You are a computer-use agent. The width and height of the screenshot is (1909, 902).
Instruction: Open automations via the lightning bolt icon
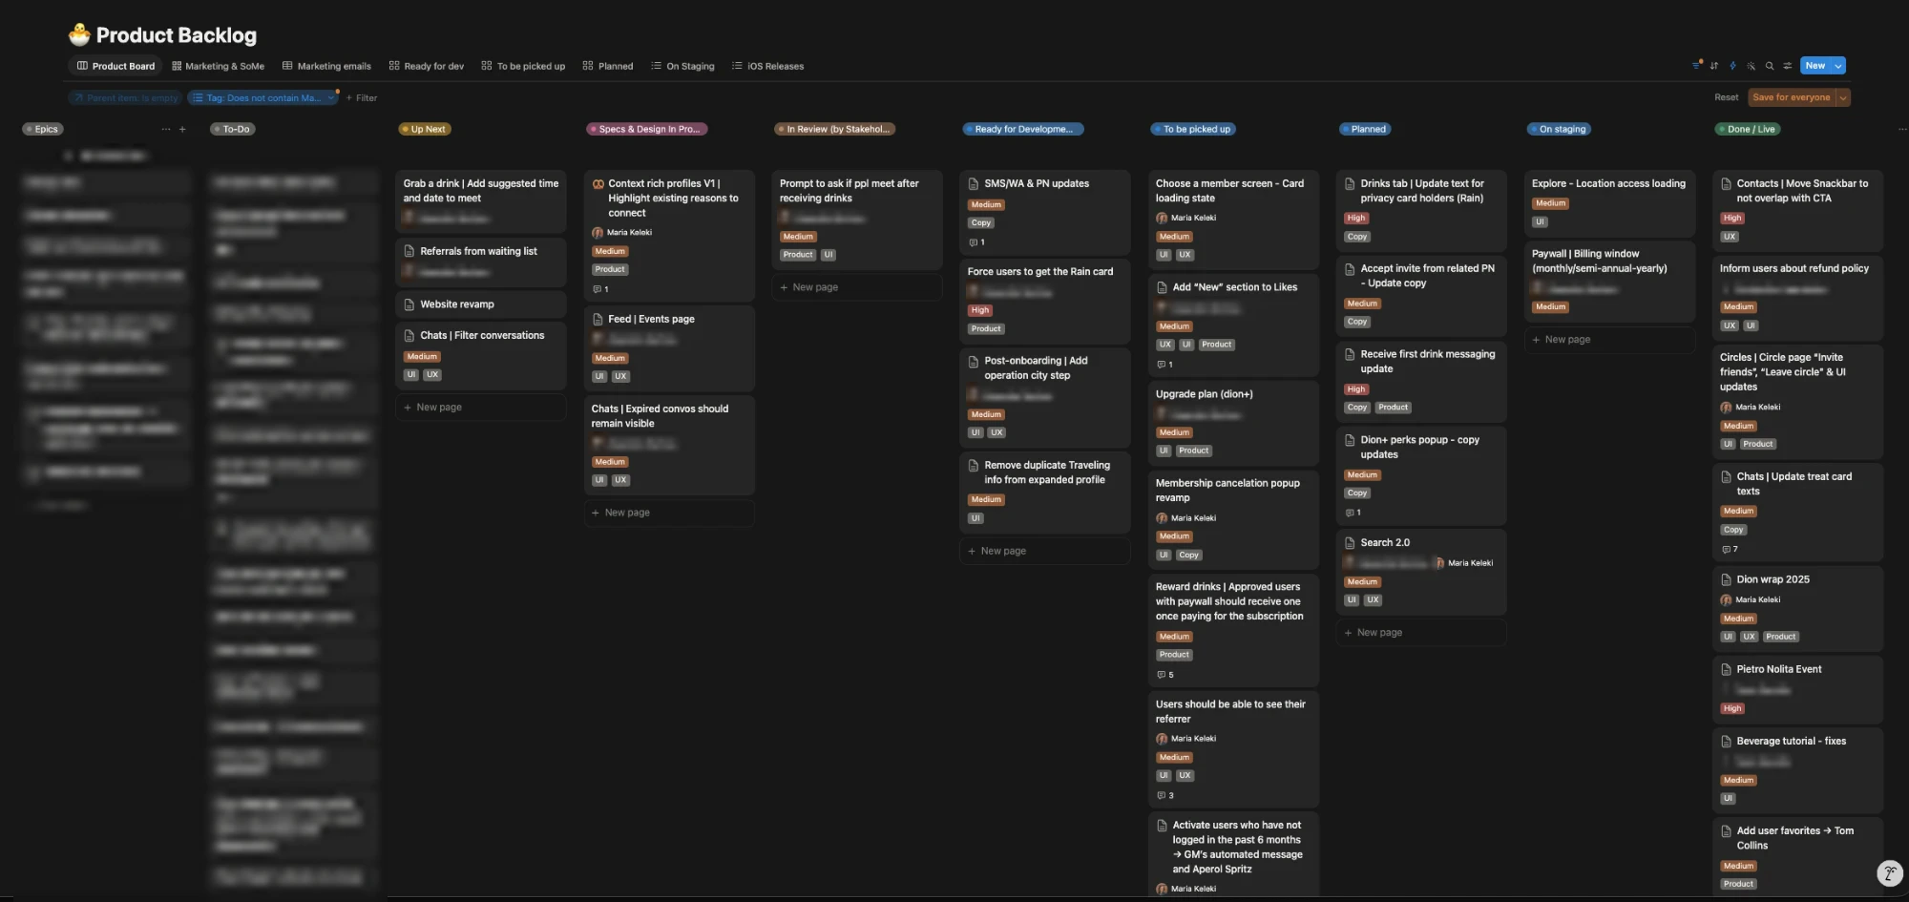1732,66
